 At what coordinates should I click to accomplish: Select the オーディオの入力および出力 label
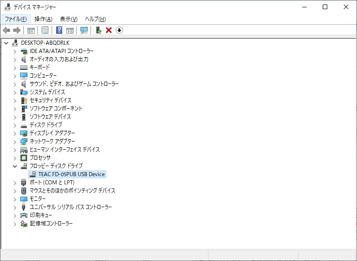point(59,59)
